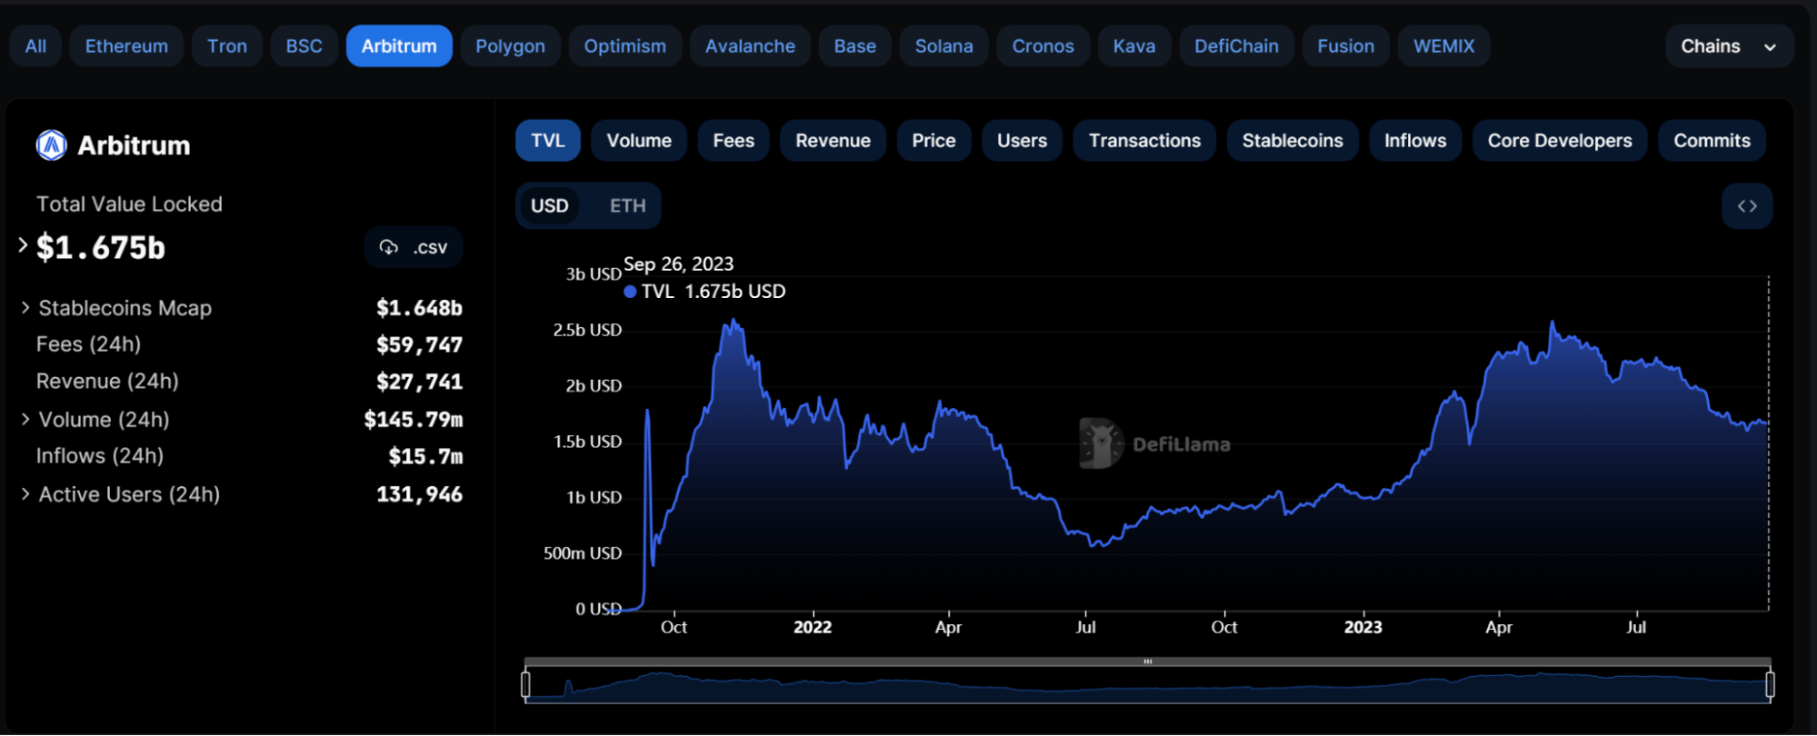
Task: Click the right handle of the range slider
Action: pyautogui.click(x=1770, y=684)
